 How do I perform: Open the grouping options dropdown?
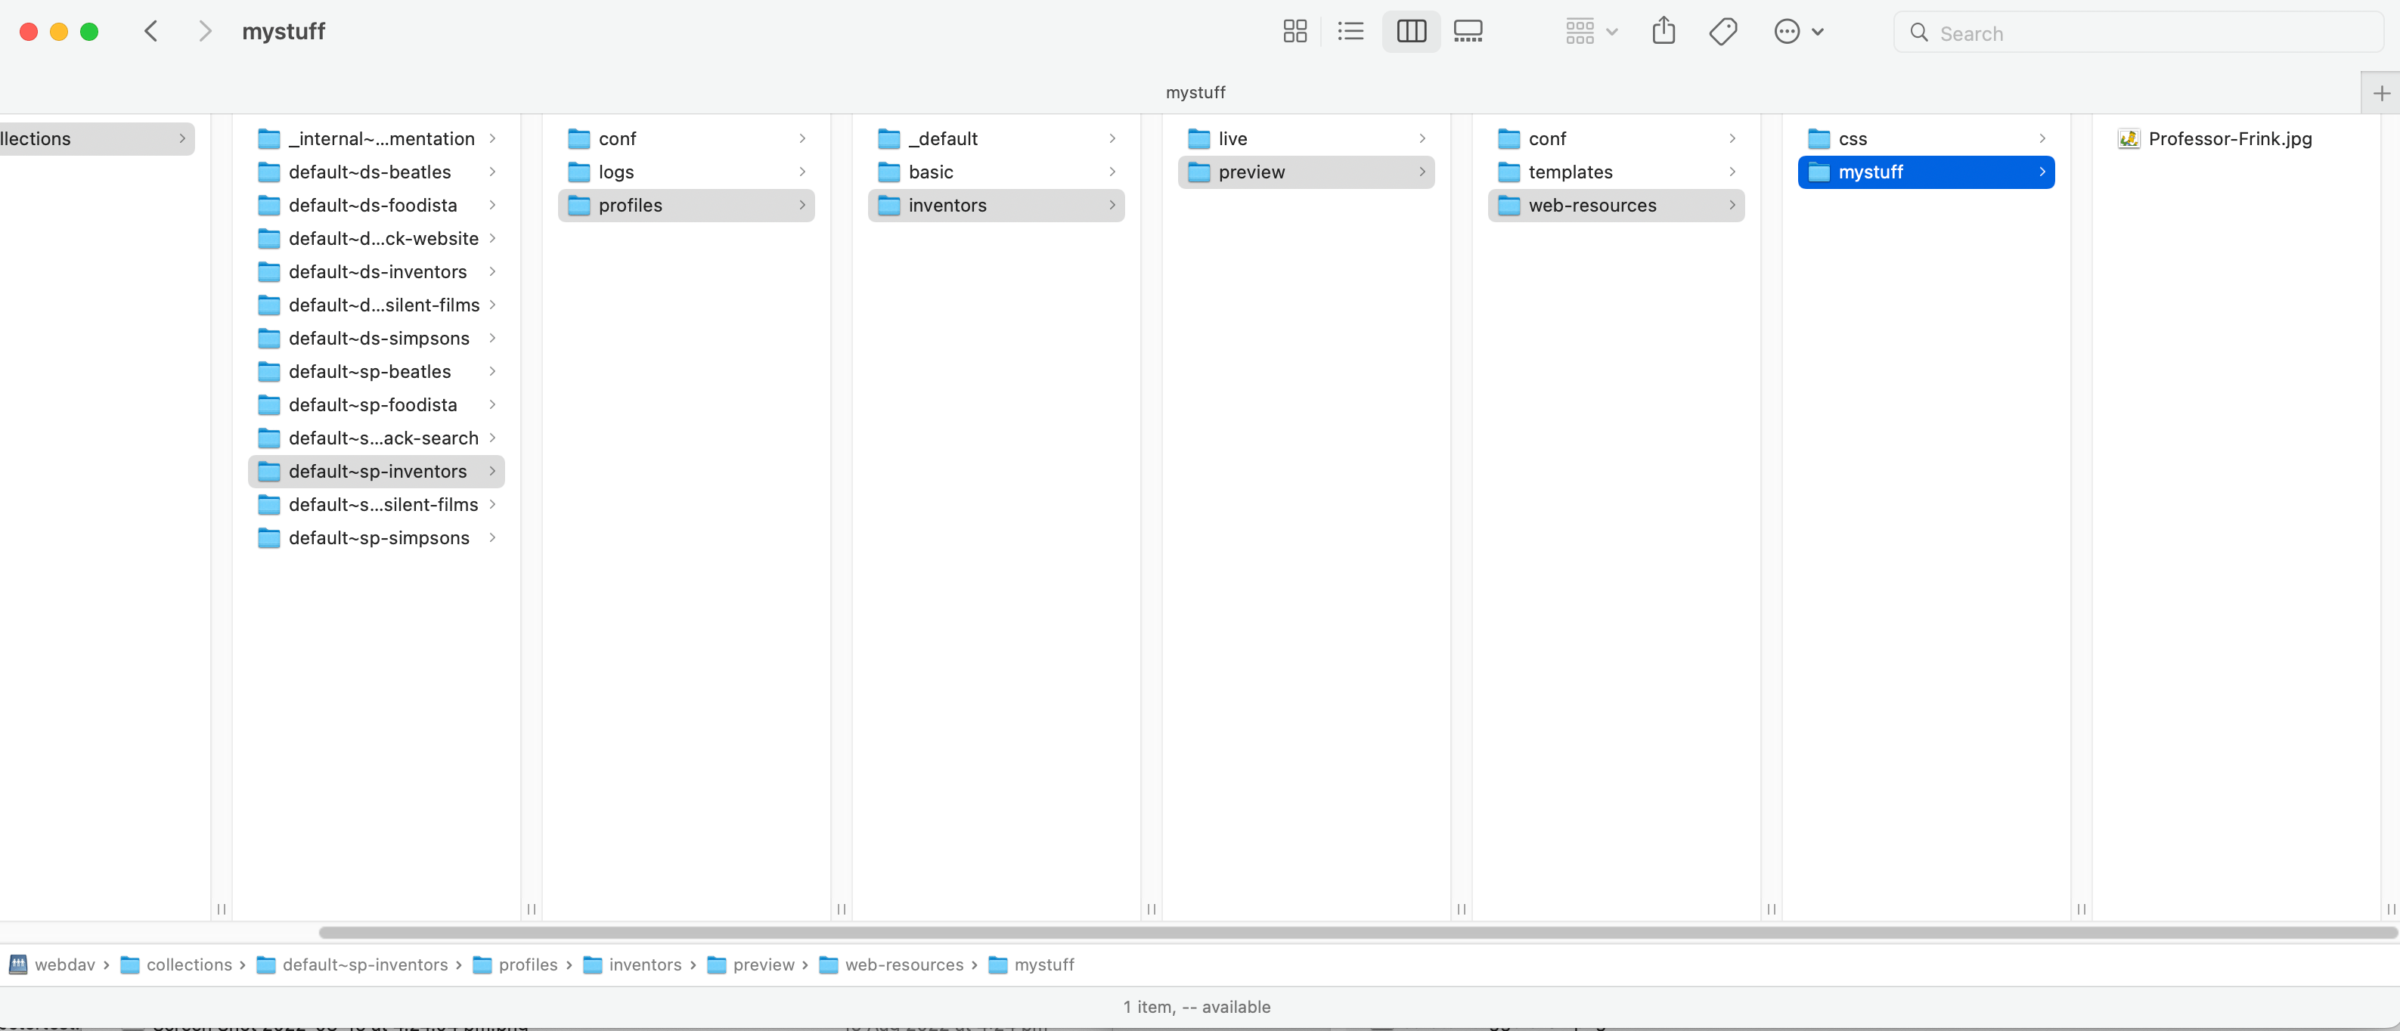1590,31
